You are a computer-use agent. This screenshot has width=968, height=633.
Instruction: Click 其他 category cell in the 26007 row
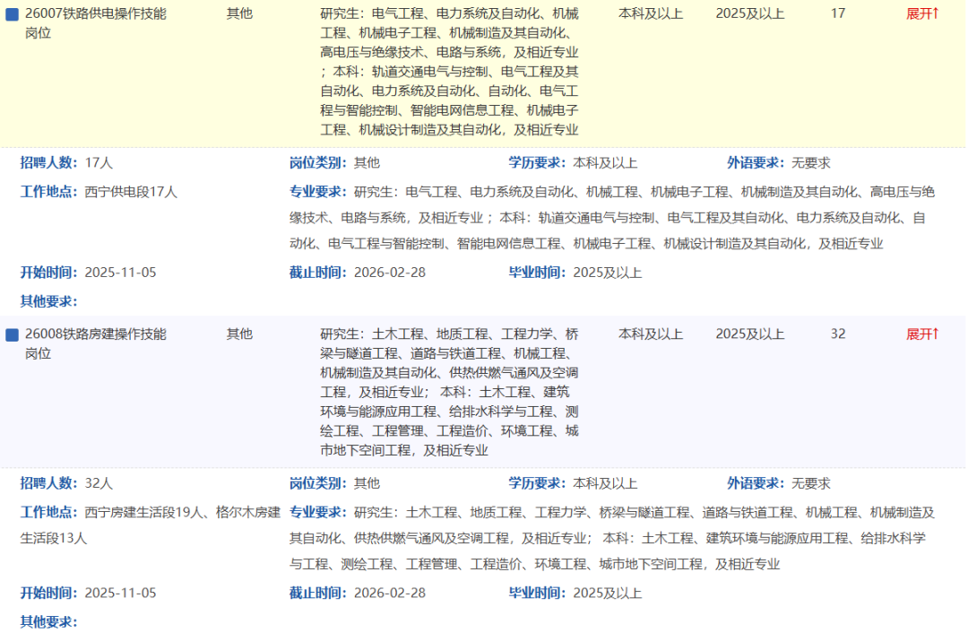[x=239, y=13]
